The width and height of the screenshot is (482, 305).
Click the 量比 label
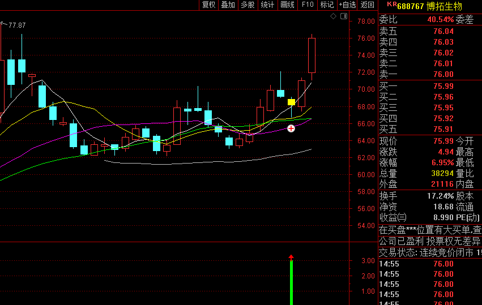pos(465,173)
